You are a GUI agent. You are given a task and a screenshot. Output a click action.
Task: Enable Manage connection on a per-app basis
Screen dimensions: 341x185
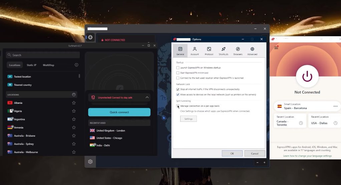[x=178, y=106]
